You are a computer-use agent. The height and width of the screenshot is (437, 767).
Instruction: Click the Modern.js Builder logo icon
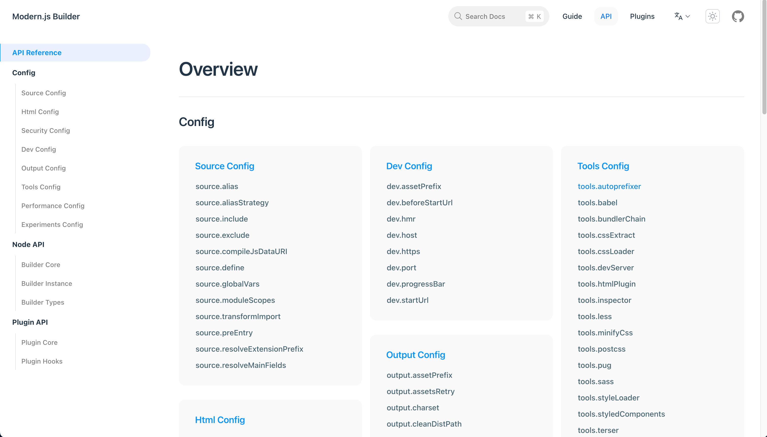46,16
